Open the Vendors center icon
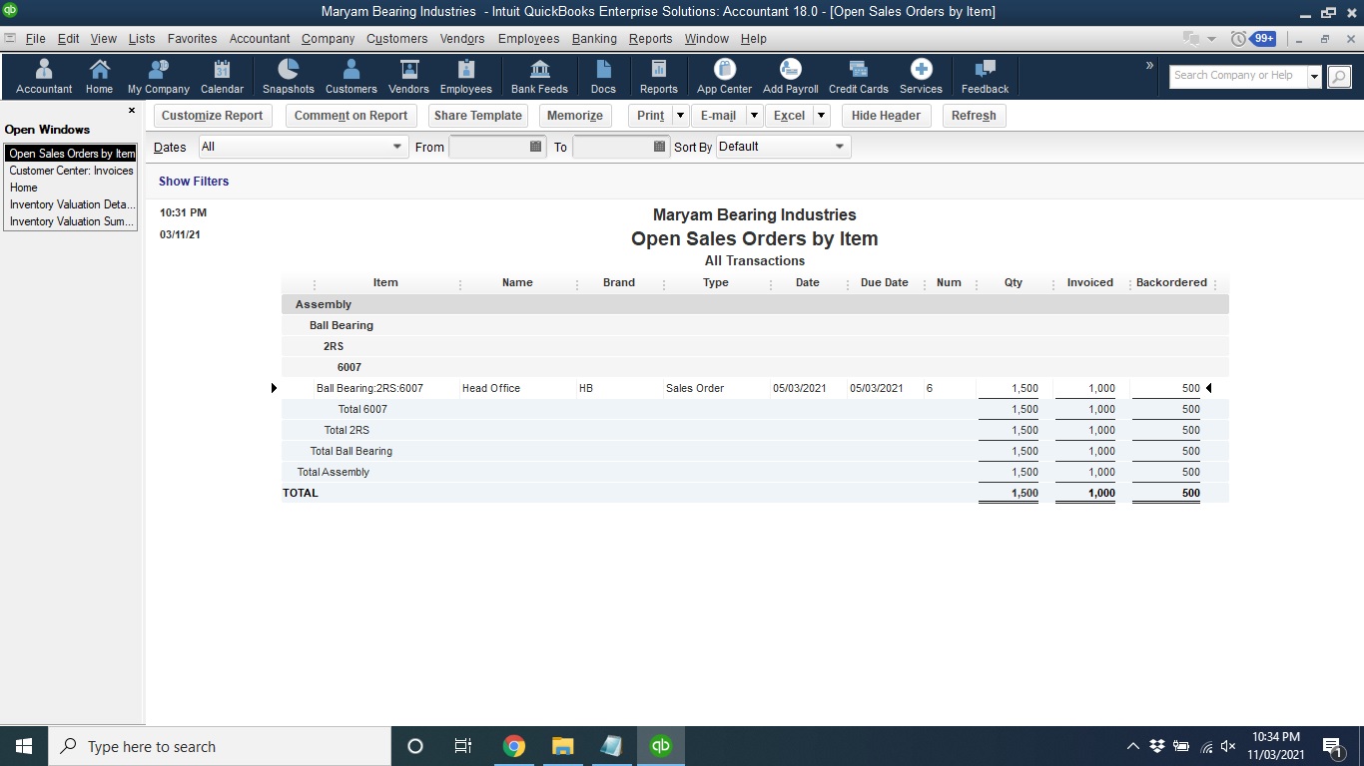Image resolution: width=1364 pixels, height=766 pixels. [x=407, y=75]
